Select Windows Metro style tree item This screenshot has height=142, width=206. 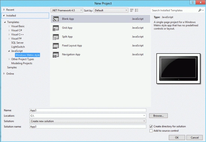(27, 55)
